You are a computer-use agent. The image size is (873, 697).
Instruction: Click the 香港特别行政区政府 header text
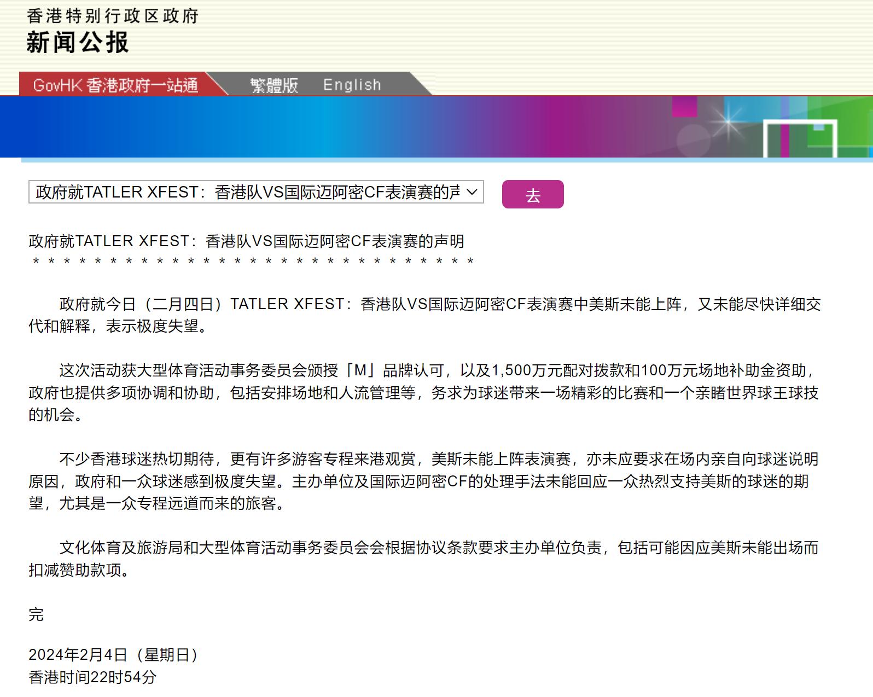pyautogui.click(x=112, y=16)
